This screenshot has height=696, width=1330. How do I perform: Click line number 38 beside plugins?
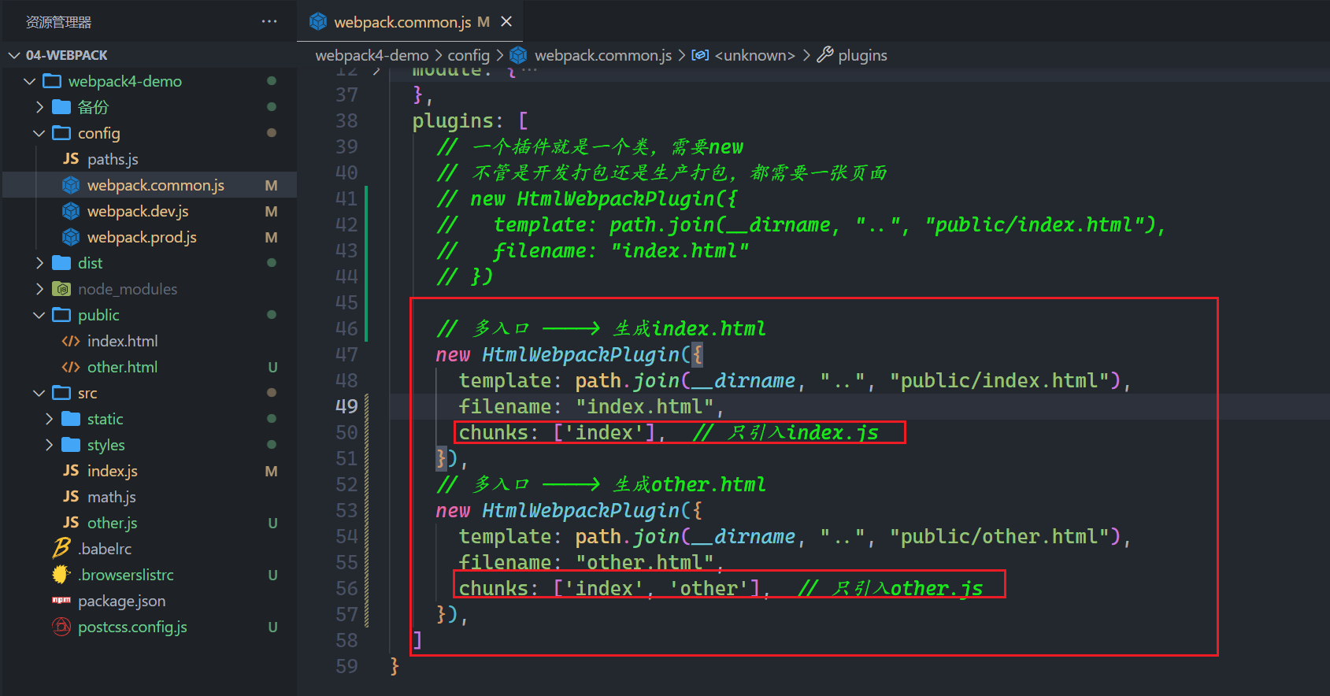(346, 120)
